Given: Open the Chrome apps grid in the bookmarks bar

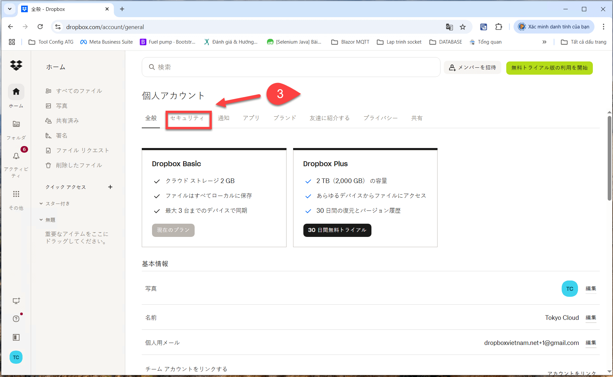Looking at the screenshot, I should [x=12, y=42].
